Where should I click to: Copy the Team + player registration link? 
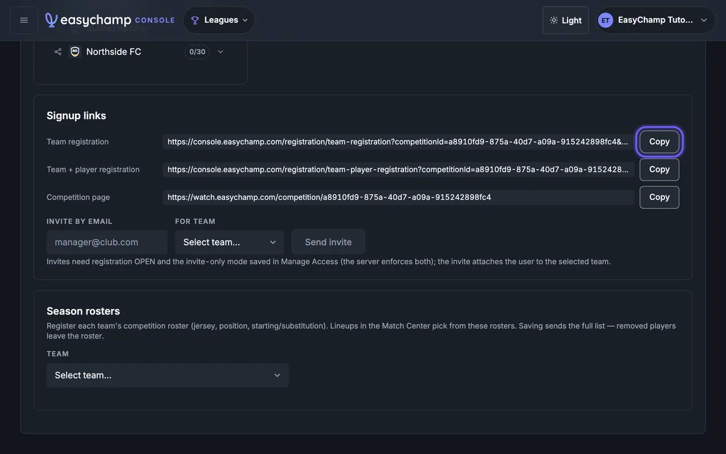(659, 169)
